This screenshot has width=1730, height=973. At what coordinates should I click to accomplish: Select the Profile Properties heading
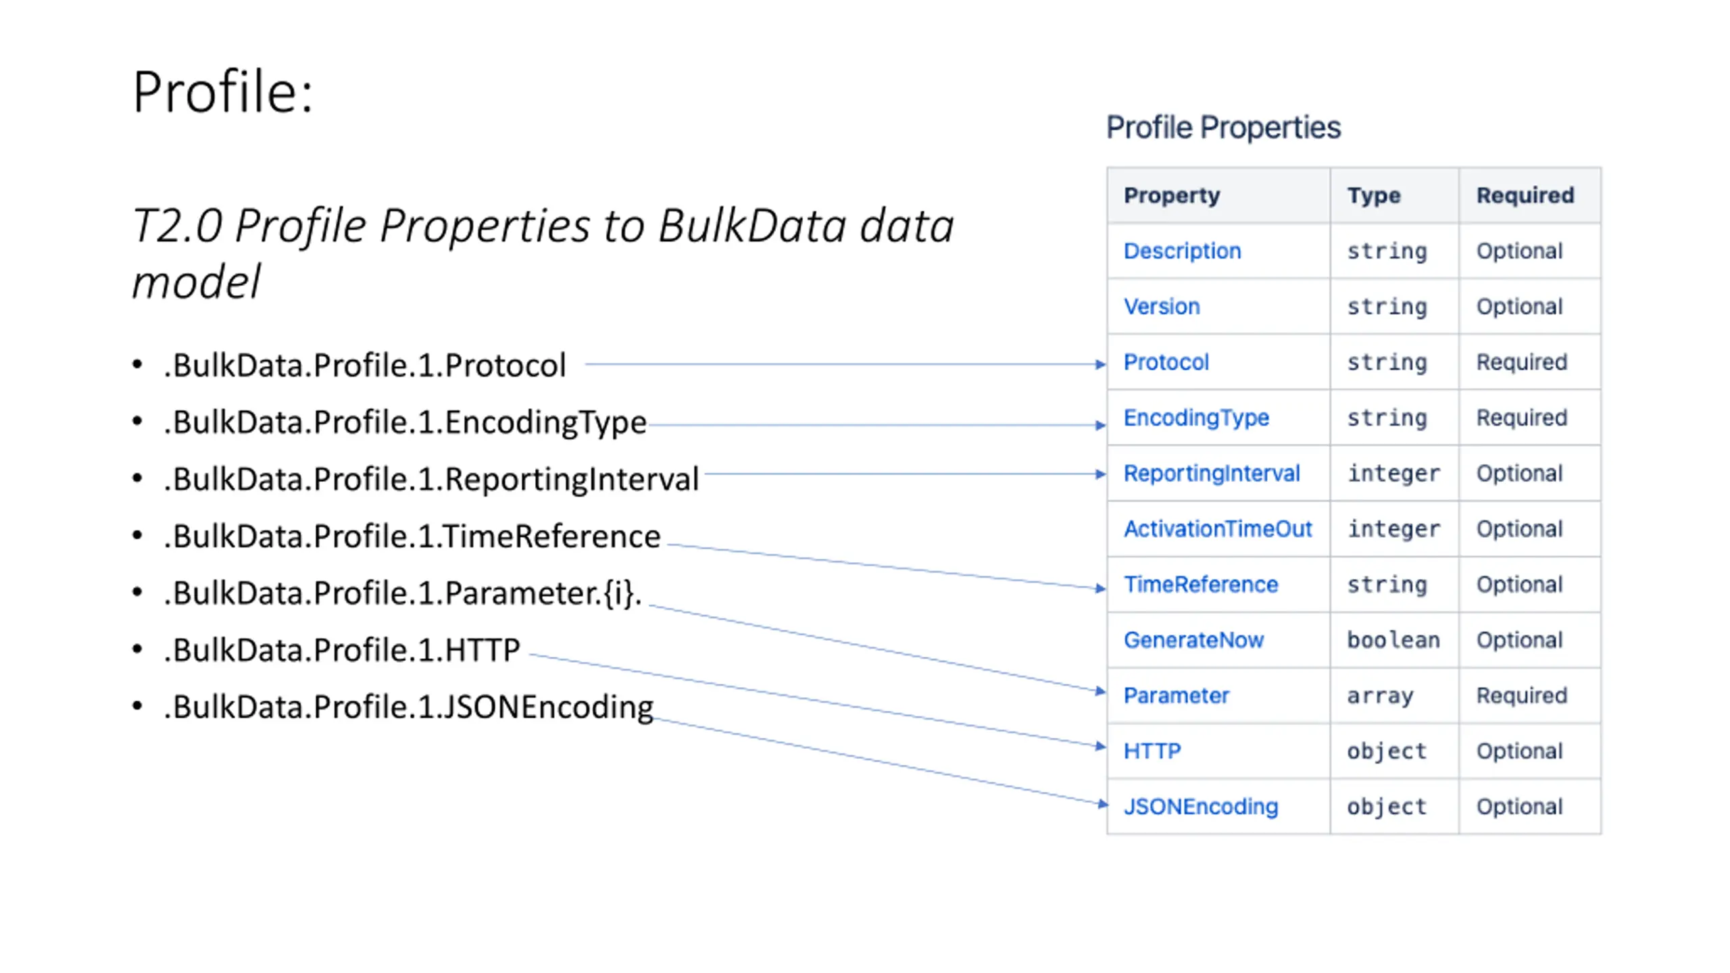[x=1223, y=127]
